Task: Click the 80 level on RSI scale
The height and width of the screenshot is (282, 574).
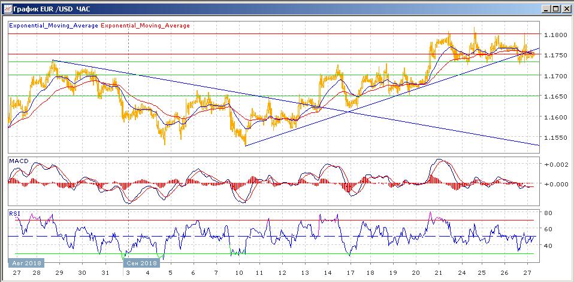Action: coord(548,213)
